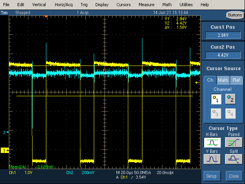Image resolution: width=245 pixels, height=184 pixels.
Task: Click the 14 Jun 21 15:13:44 timestamp
Action: pos(171,13)
